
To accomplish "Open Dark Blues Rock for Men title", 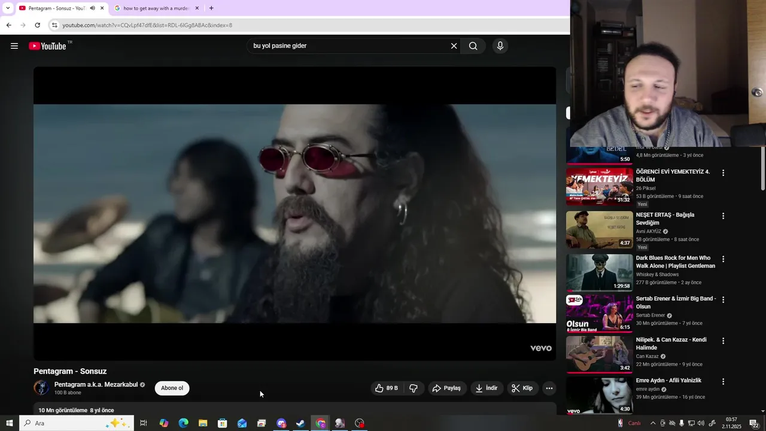I will (676, 262).
